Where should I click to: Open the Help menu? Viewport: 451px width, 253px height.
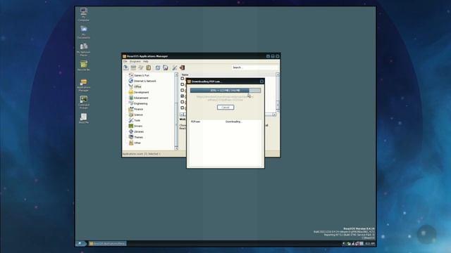[x=146, y=61]
